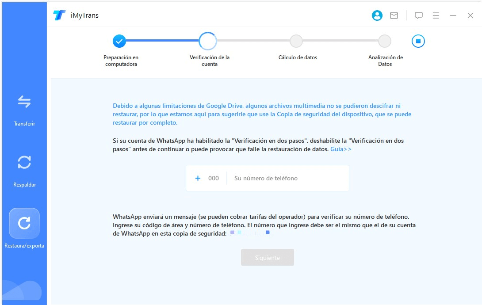This screenshot has height=305, width=482.
Task: Open the country code dropdown
Action: [x=207, y=178]
